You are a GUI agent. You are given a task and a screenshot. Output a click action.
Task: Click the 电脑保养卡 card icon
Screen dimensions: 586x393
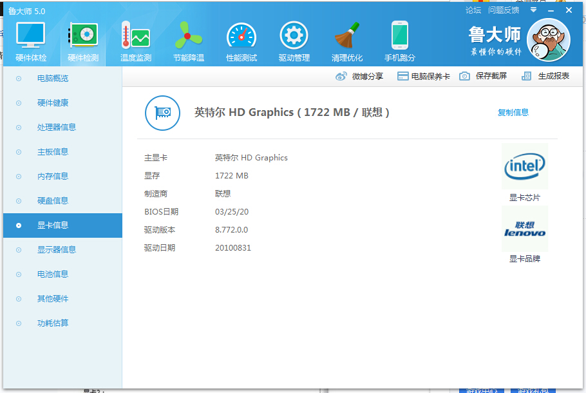(402, 76)
